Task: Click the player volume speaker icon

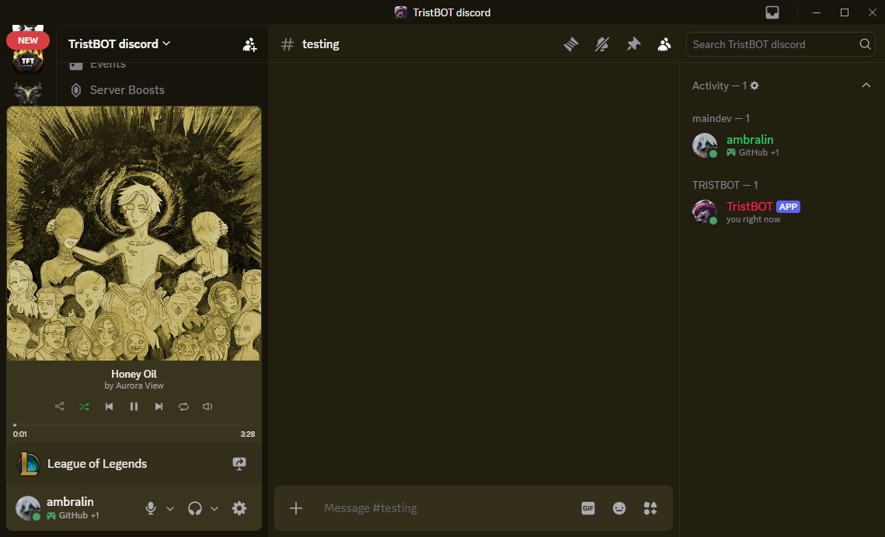Action: tap(207, 406)
